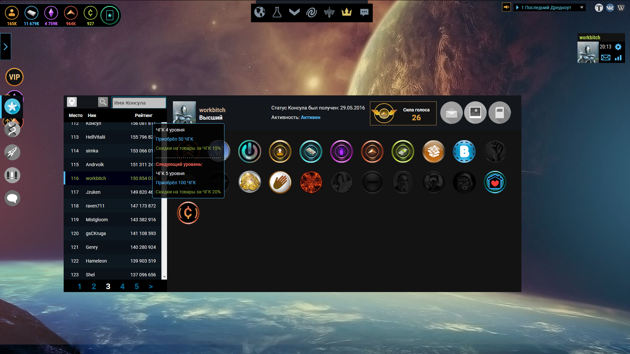This screenshot has width=630, height=354.
Task: Click the science flask icon
Action: pos(277,12)
